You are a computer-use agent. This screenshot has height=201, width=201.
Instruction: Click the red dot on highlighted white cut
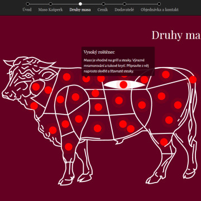coord(123,84)
